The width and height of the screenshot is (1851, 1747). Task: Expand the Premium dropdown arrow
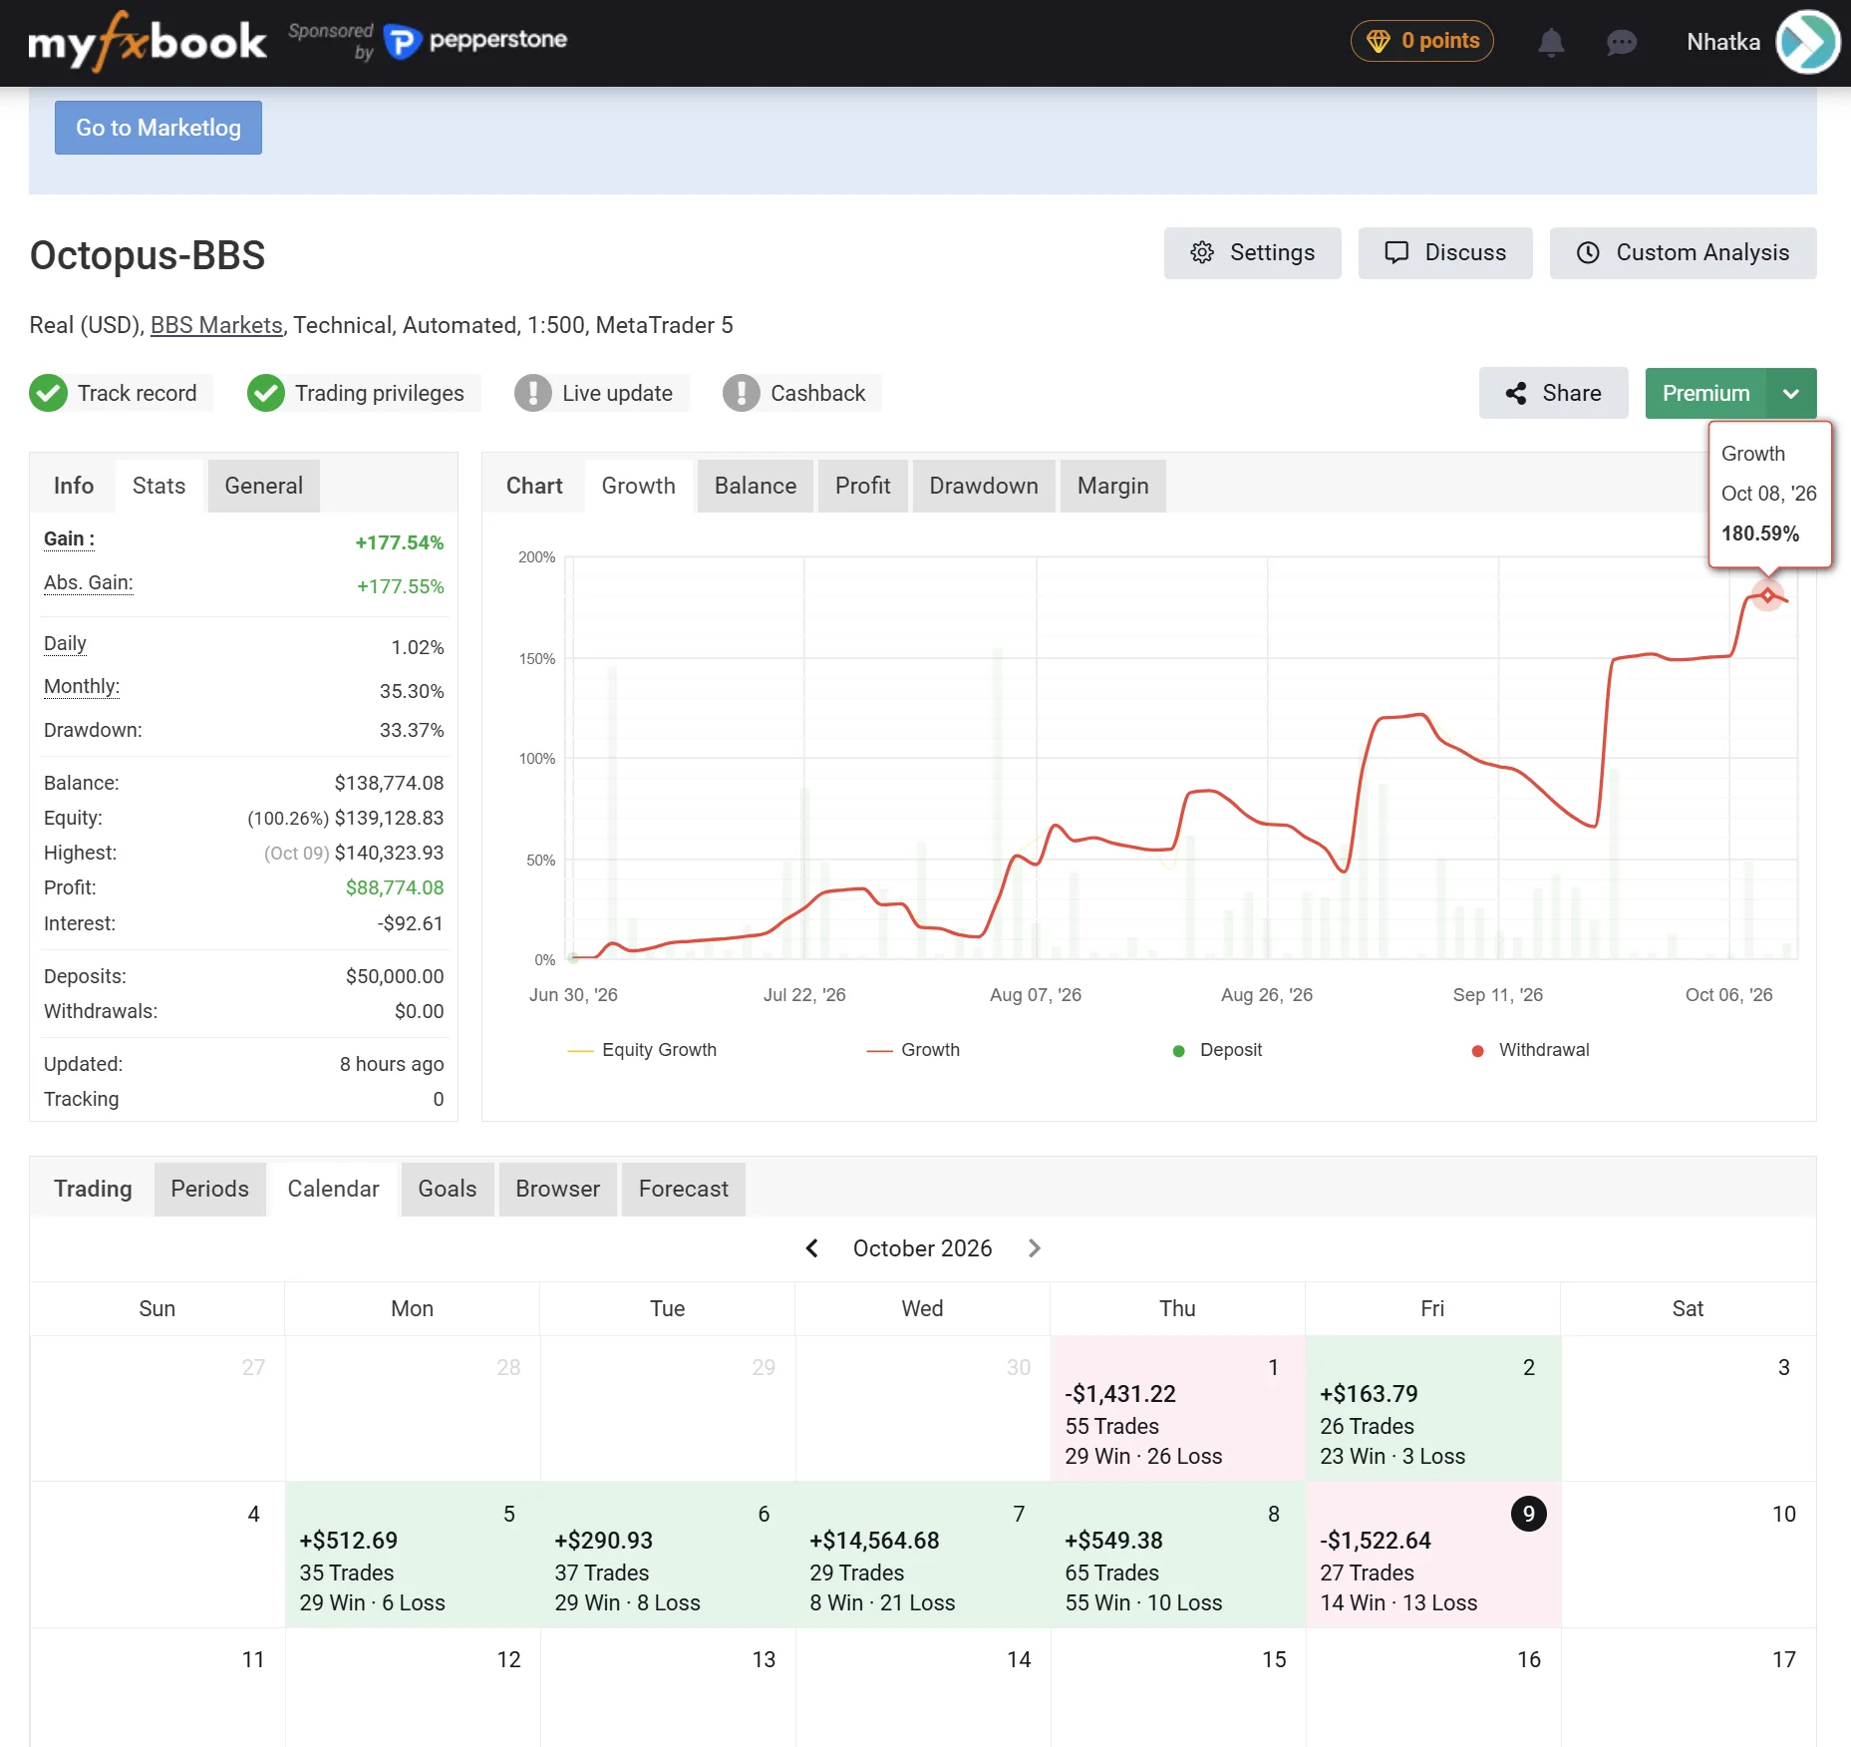(1791, 393)
